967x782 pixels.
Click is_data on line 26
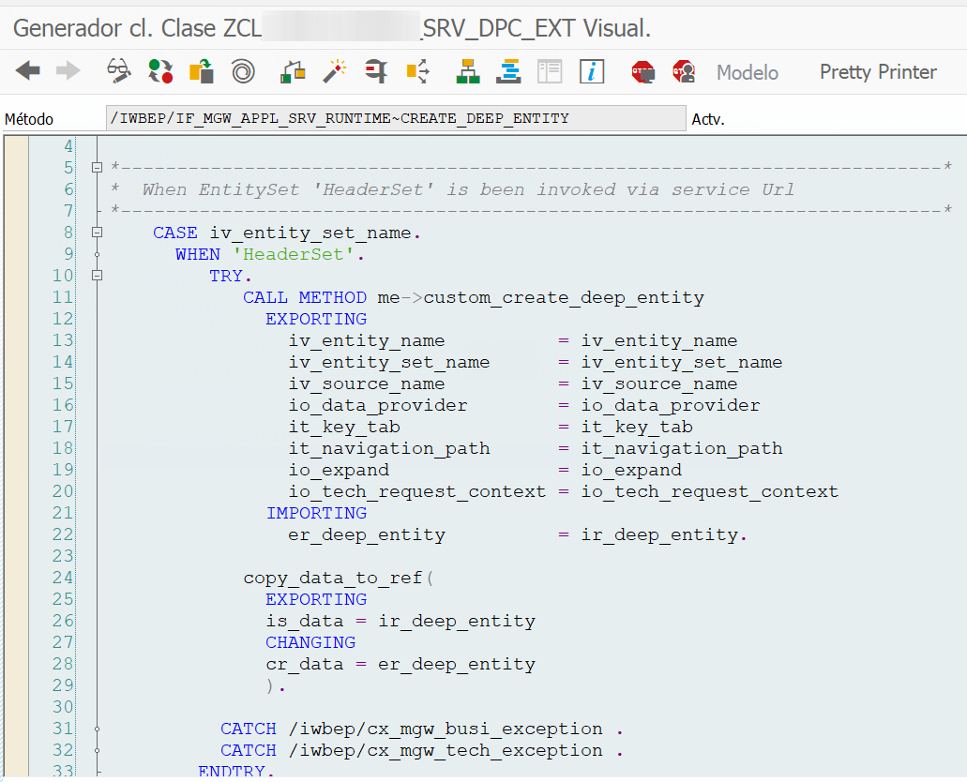(x=305, y=622)
